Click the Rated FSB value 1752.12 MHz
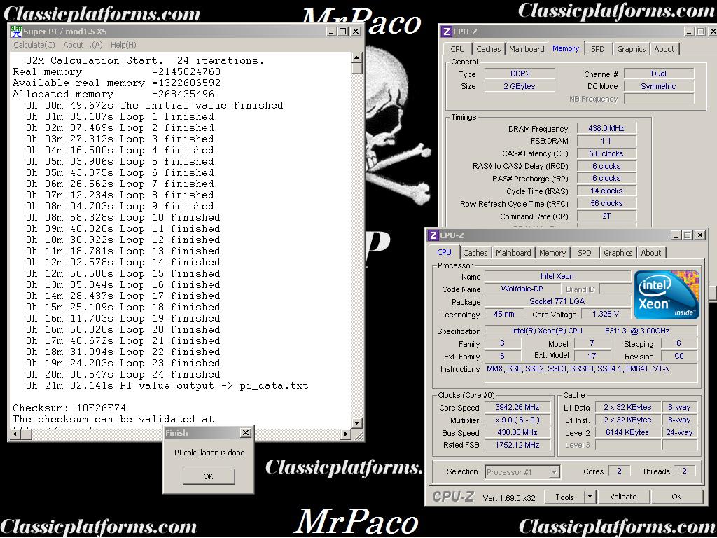The image size is (717, 538). click(x=517, y=445)
